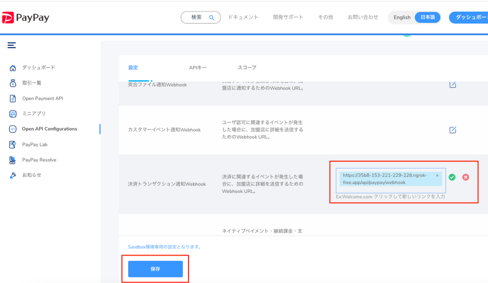The width and height of the screenshot is (488, 283).
Task: Switch language to English
Action: point(402,18)
